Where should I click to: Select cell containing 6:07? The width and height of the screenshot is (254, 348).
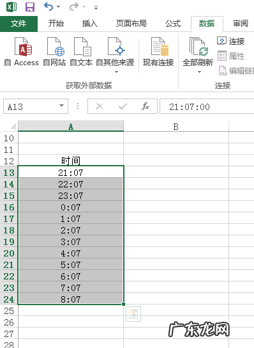click(x=71, y=276)
